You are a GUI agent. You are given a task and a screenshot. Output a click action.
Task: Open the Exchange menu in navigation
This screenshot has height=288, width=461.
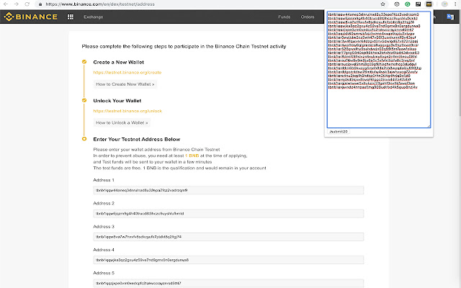[93, 16]
